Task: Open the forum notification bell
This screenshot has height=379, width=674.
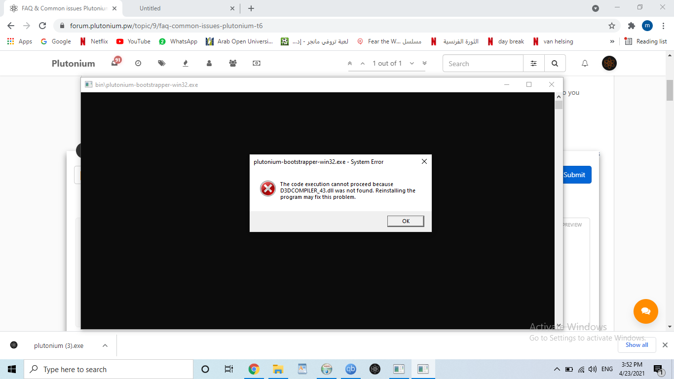Action: coord(585,63)
